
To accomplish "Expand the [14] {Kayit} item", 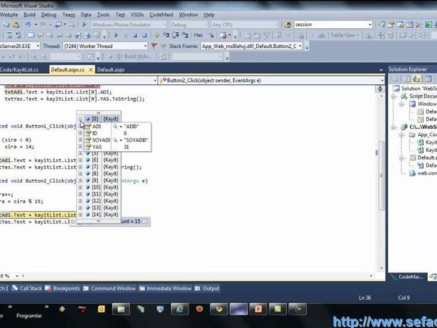I will click(80, 215).
